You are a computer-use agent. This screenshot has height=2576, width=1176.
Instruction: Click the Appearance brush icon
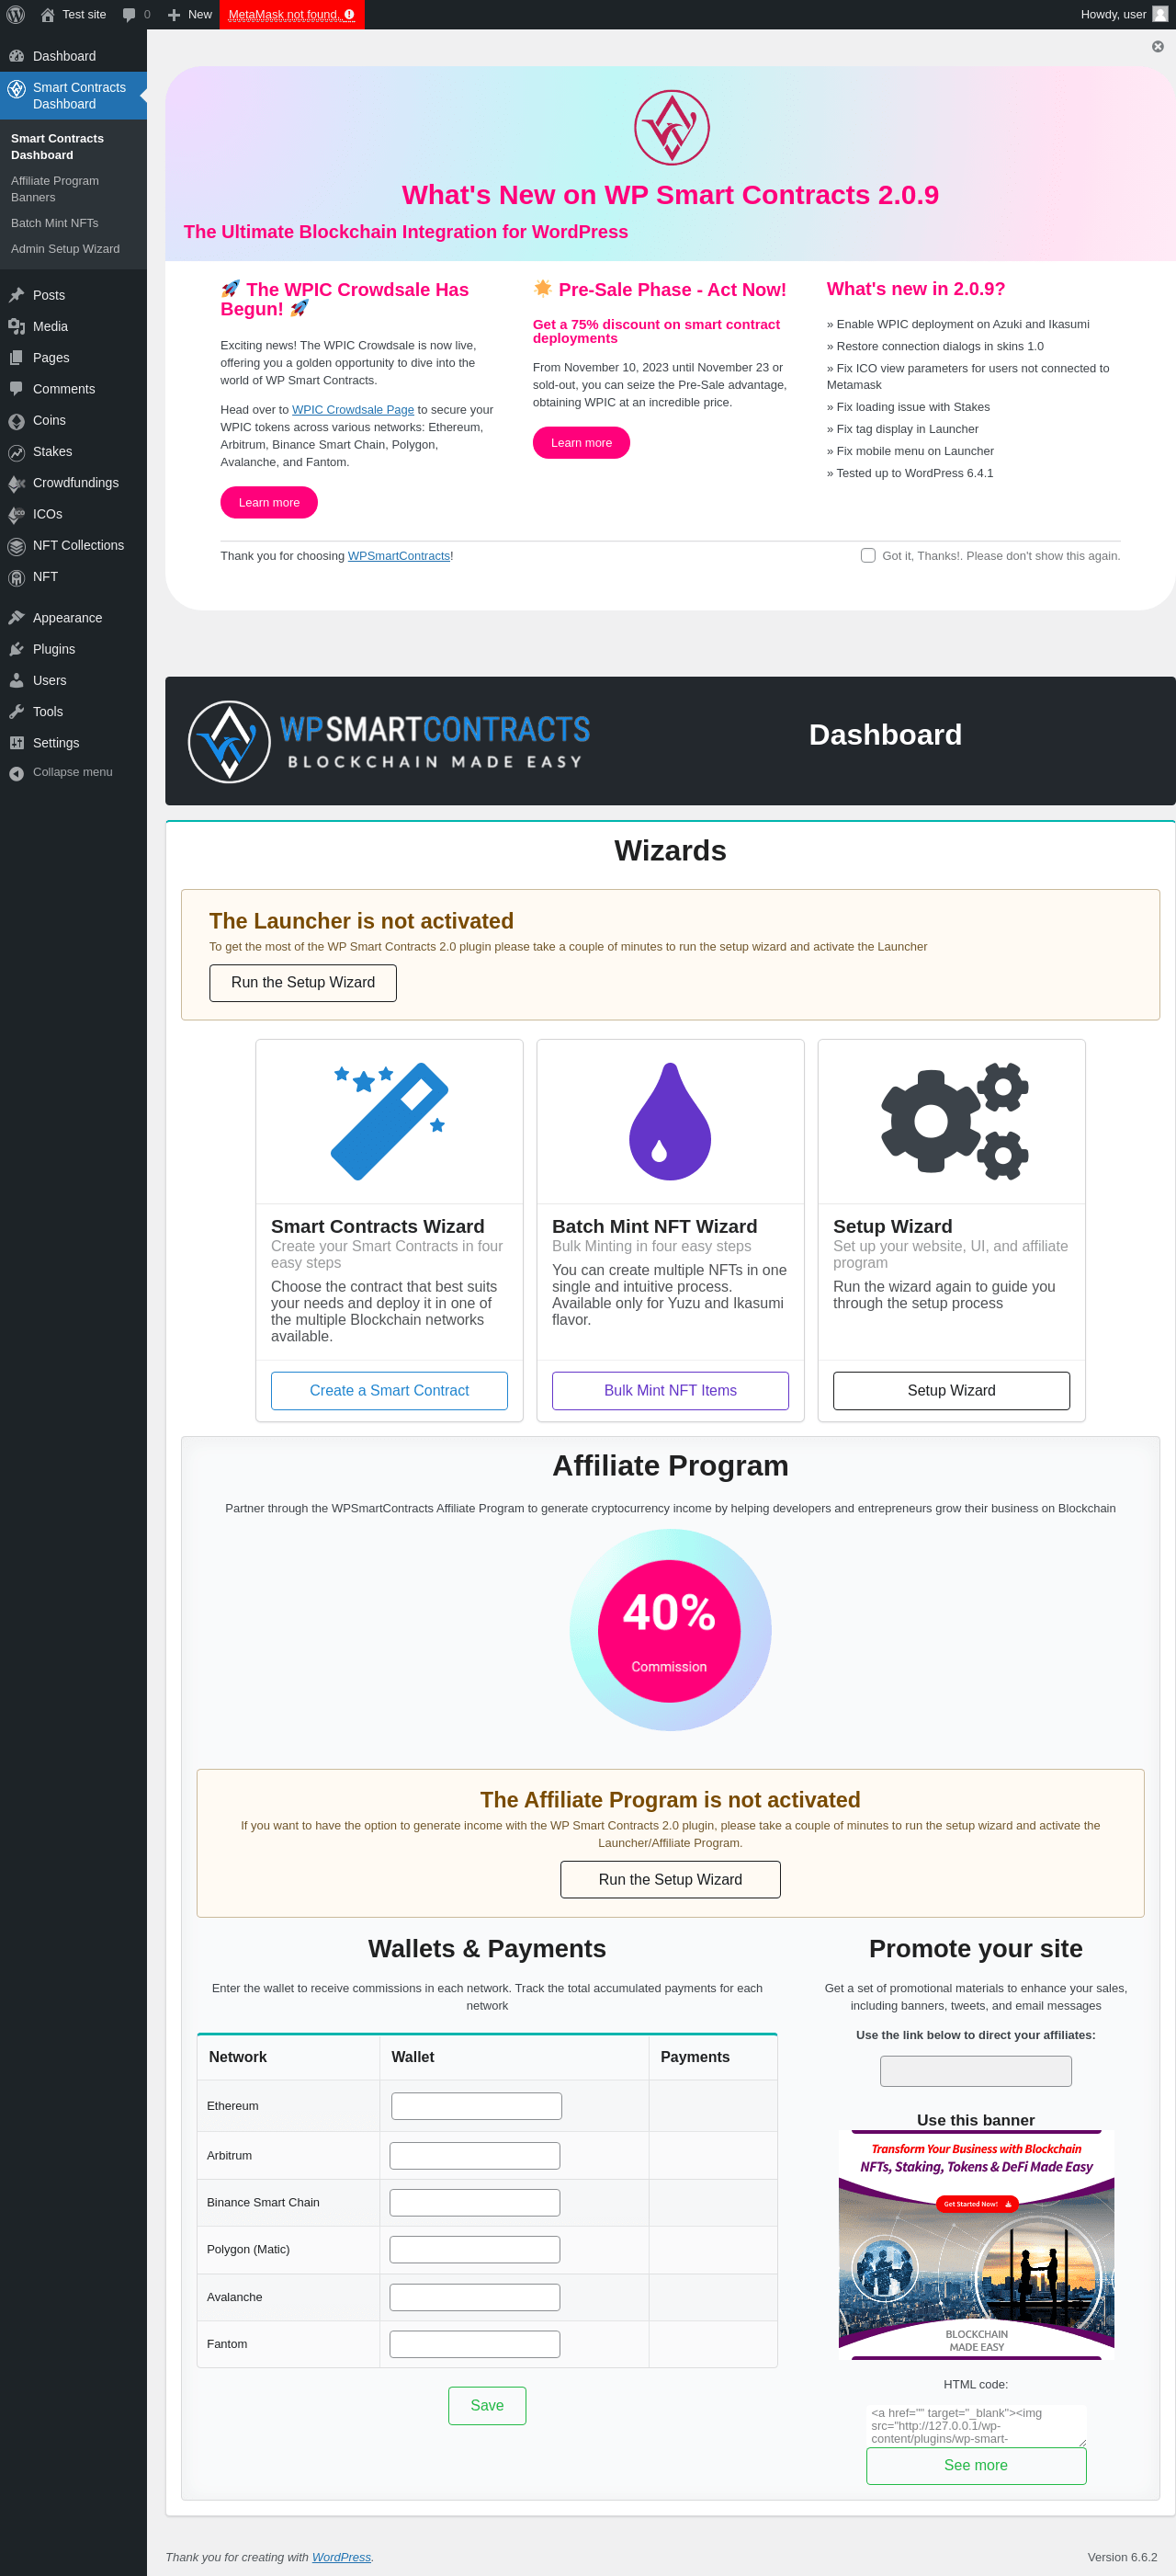pyautogui.click(x=16, y=618)
